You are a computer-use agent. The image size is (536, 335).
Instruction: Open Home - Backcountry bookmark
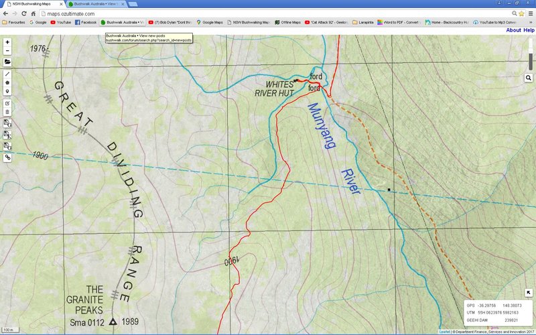pyautogui.click(x=447, y=22)
